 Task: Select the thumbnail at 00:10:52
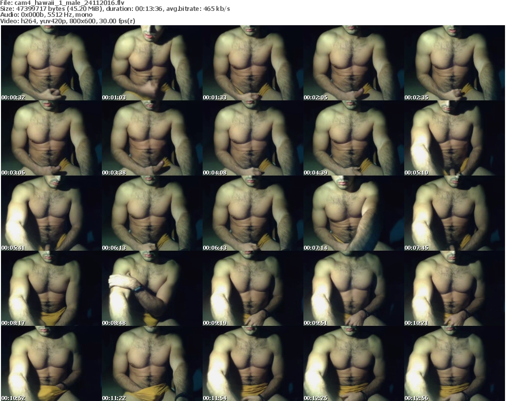click(x=51, y=364)
